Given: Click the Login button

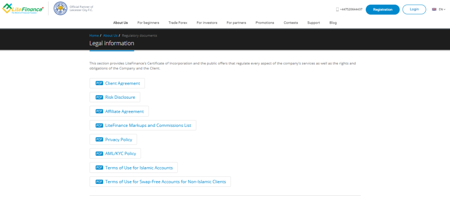Looking at the screenshot, I should point(414,9).
